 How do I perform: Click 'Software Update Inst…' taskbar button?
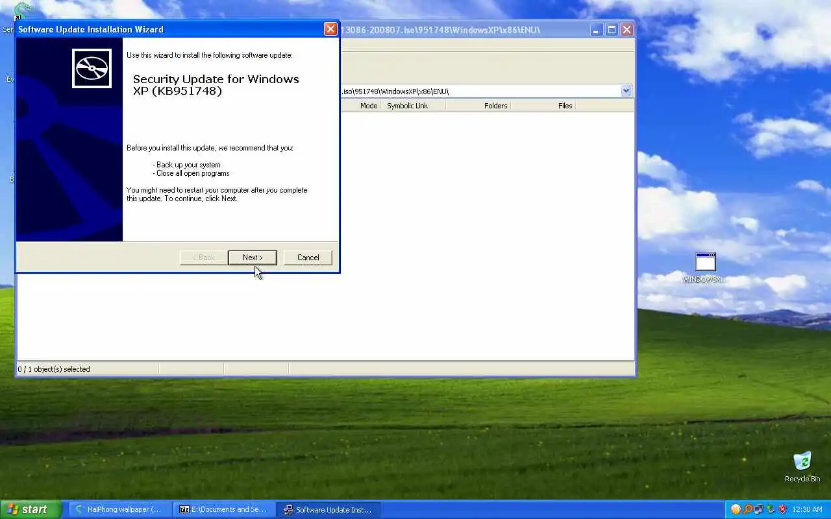[329, 509]
